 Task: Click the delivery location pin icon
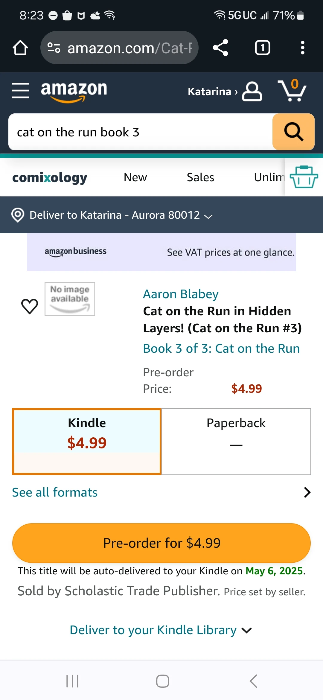tap(17, 215)
